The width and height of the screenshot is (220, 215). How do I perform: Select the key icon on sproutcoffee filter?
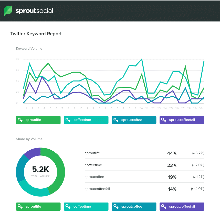click(x=116, y=120)
